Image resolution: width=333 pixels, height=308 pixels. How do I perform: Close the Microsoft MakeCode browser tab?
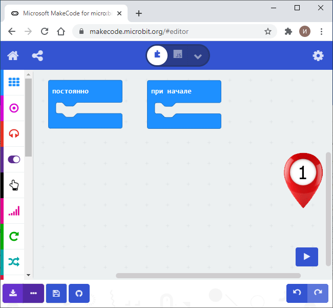coord(119,13)
